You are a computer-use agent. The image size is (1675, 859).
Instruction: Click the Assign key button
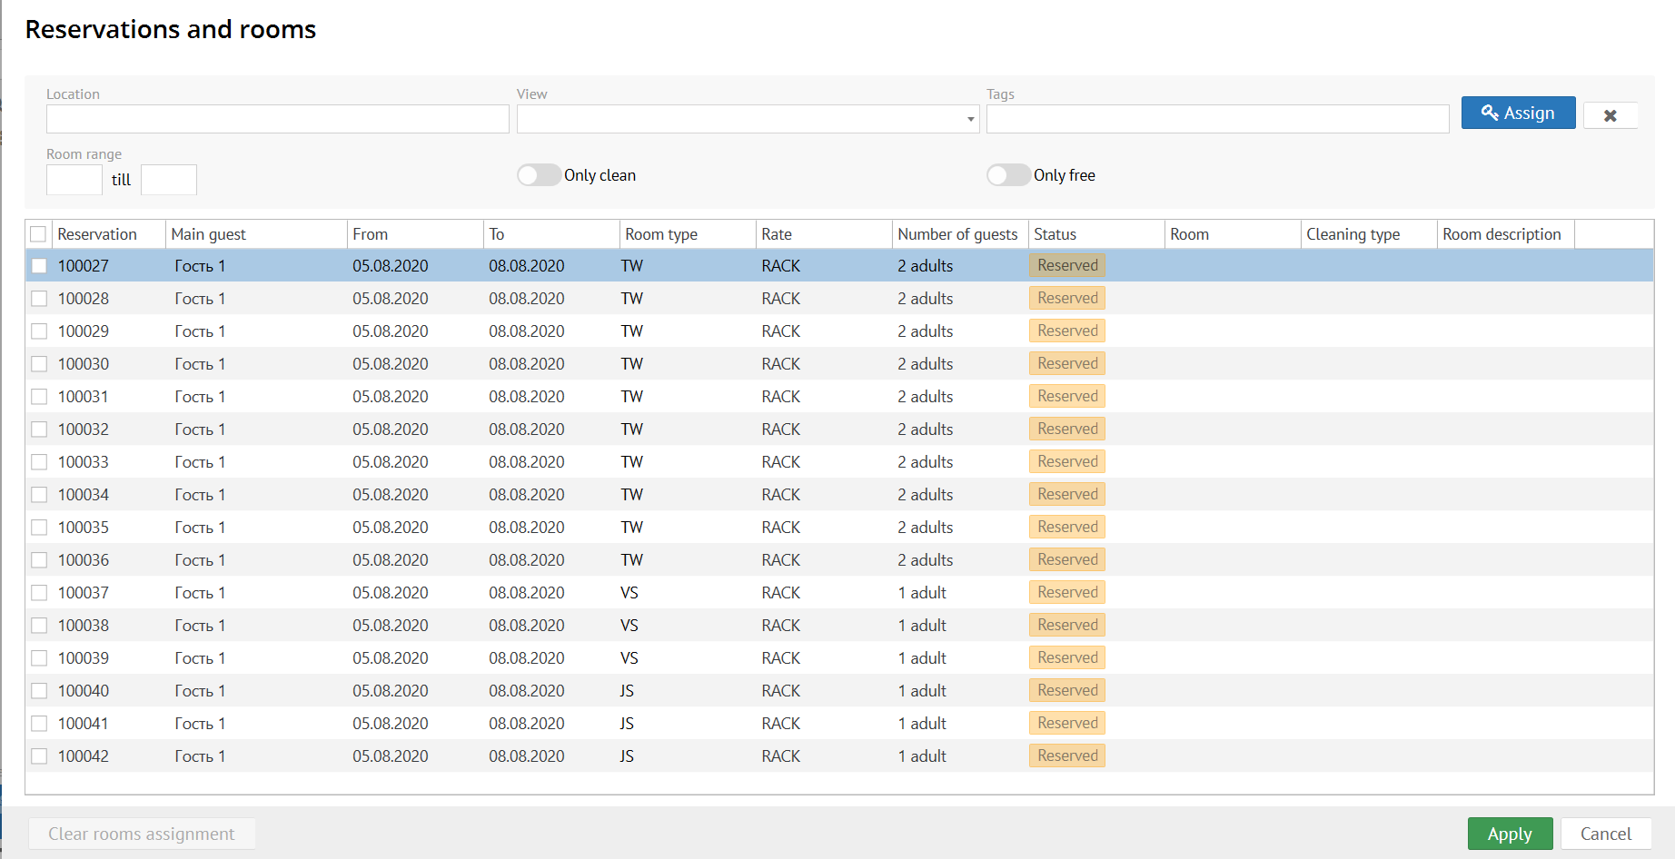tap(1517, 113)
